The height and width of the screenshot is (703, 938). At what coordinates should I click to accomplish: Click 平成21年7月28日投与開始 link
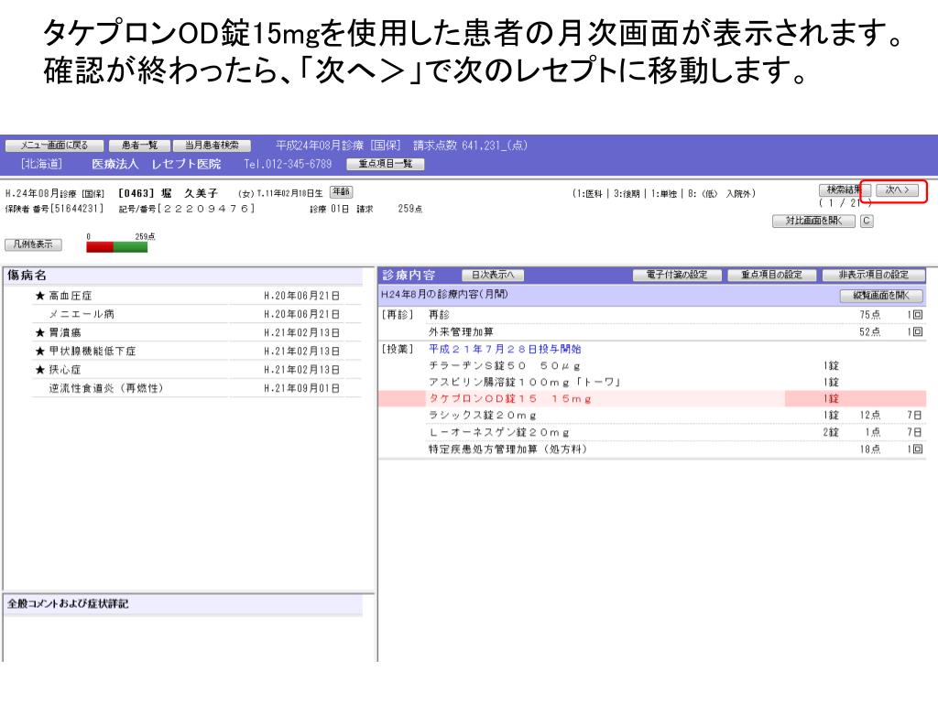[x=504, y=349]
